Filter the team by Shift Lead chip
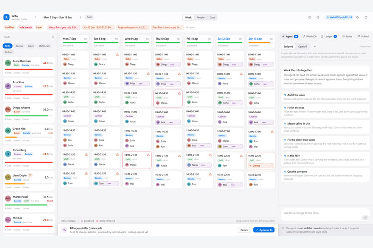The image size is (373, 248). pos(44,46)
